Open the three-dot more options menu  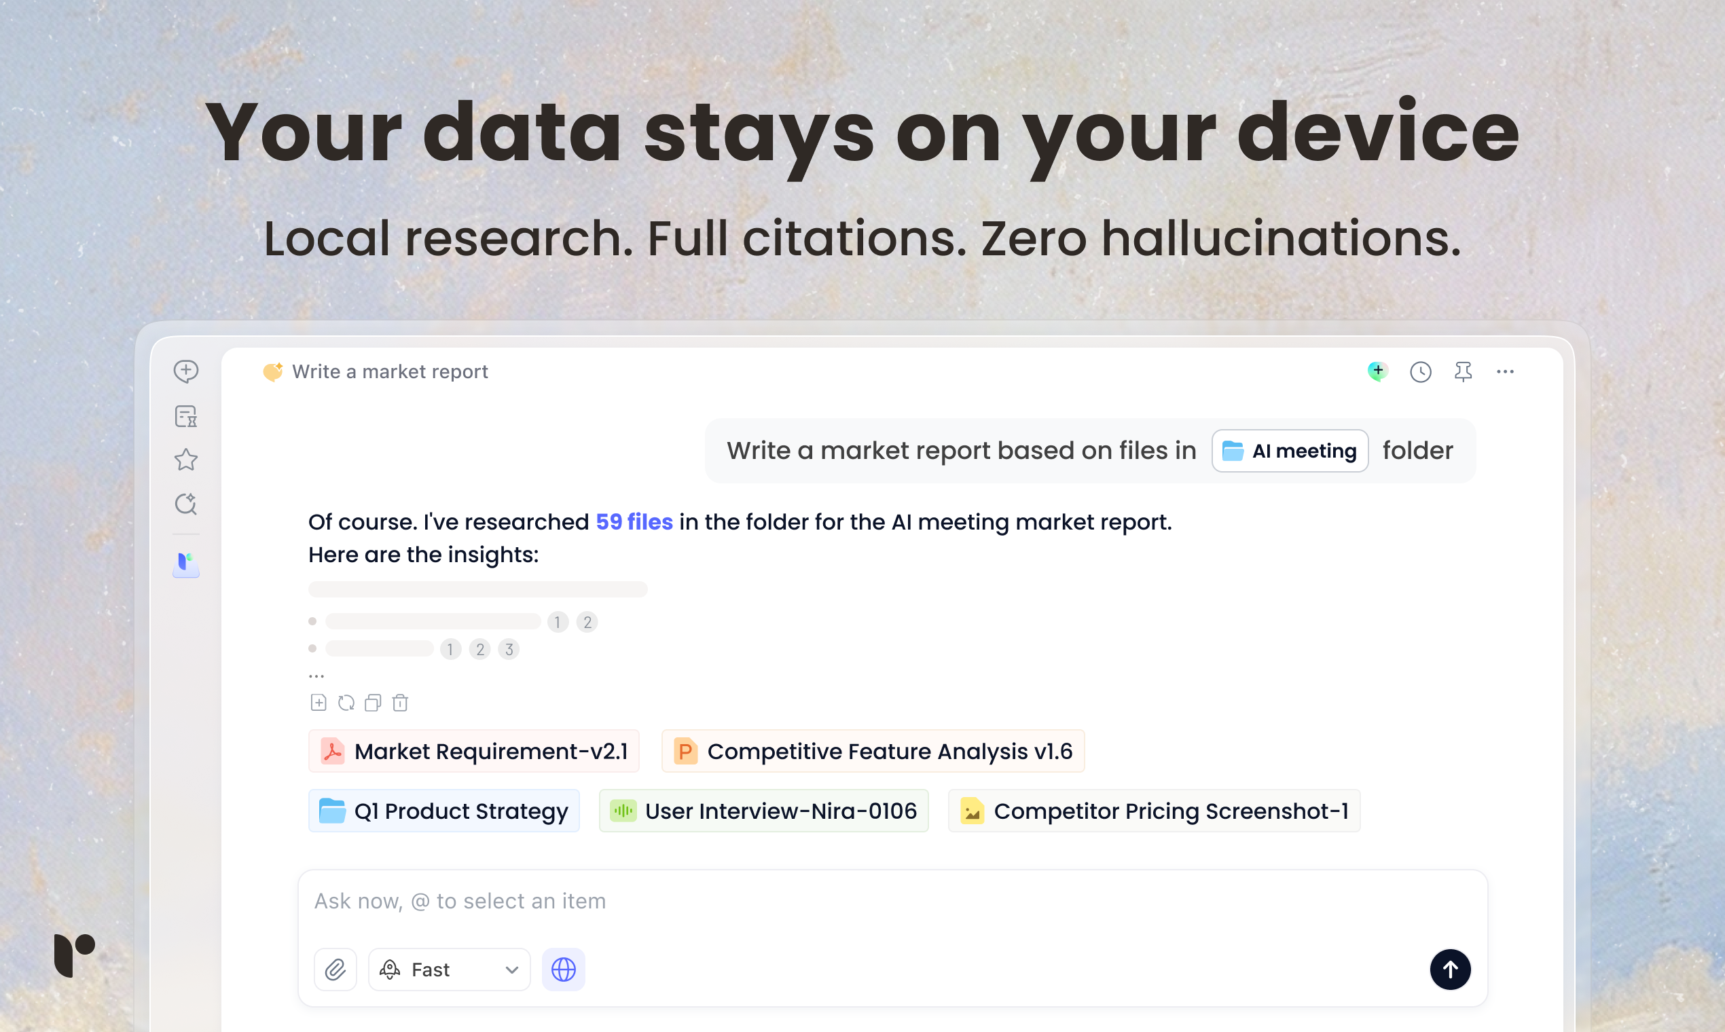[x=1505, y=372]
